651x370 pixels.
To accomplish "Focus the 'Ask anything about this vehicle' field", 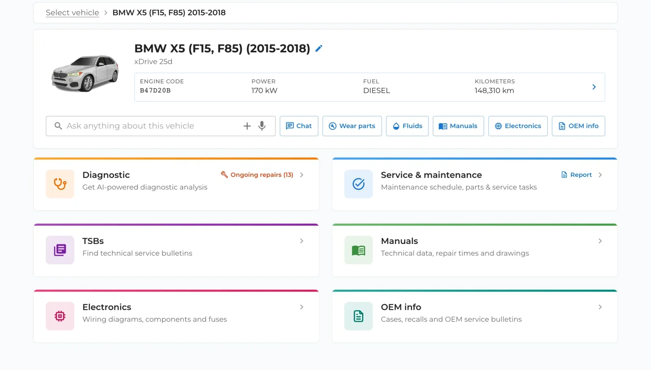I will click(161, 126).
